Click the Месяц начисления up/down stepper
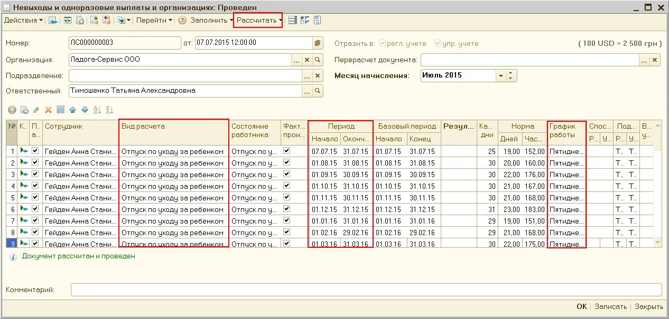 (511, 76)
